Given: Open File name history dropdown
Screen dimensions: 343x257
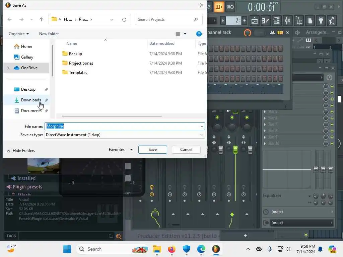Looking at the screenshot, I should [202, 126].
